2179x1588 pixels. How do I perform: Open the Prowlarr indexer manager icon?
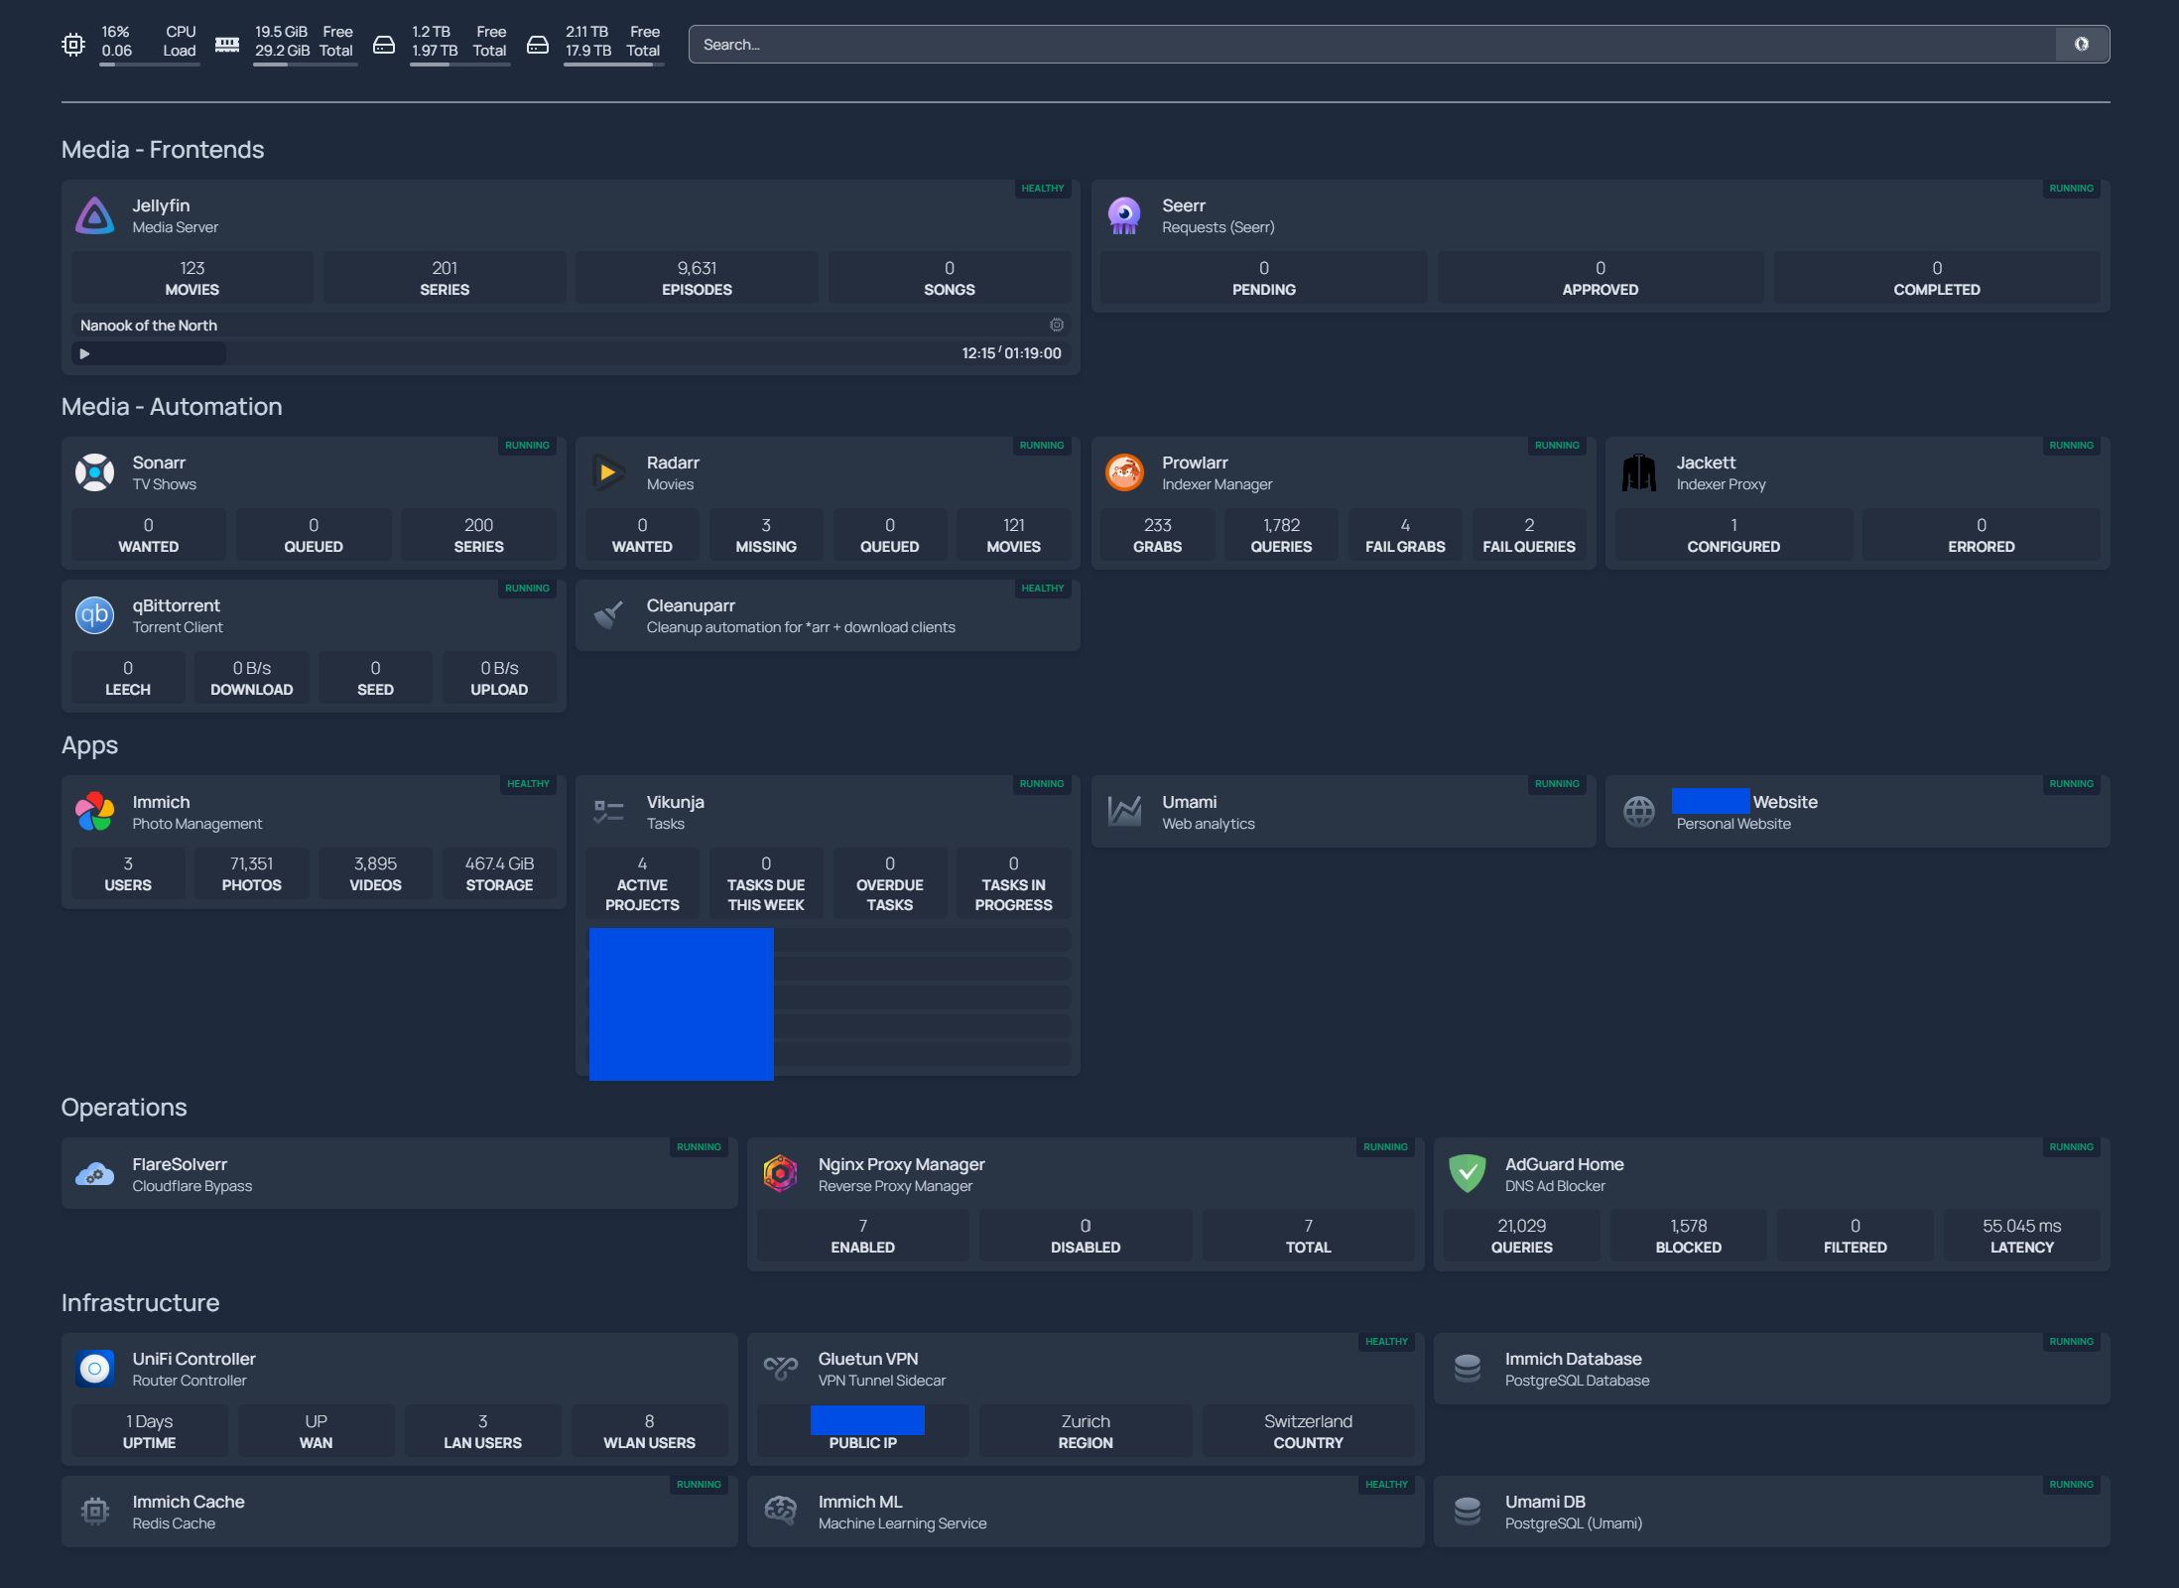click(1124, 472)
